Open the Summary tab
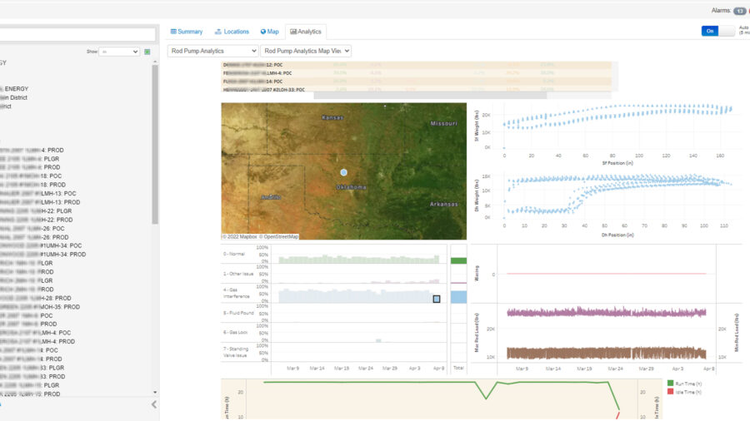 [187, 32]
